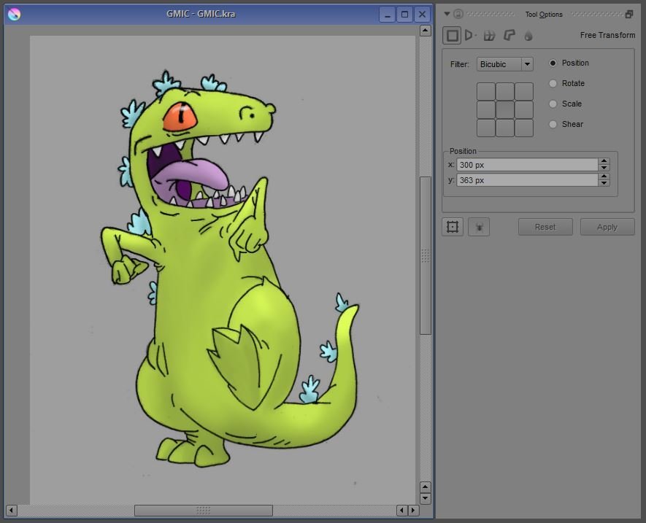Click the vertical scrollbar up arrow at top
Viewport: 646px width, 523px height.
click(x=425, y=31)
